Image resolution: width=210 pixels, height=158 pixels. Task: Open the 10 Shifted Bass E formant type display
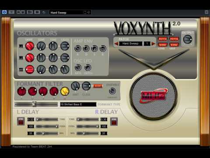pyautogui.click(x=78, y=104)
